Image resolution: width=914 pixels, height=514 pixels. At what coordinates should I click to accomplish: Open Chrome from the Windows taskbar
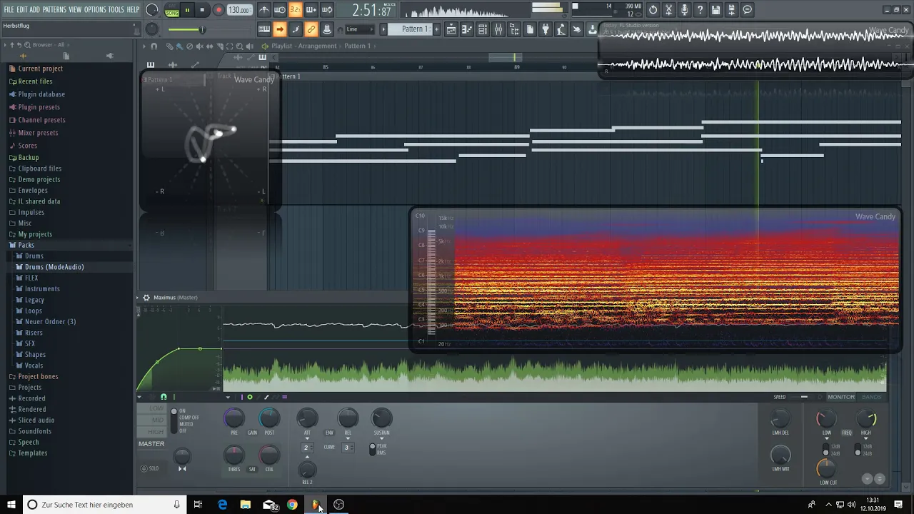coord(292,505)
